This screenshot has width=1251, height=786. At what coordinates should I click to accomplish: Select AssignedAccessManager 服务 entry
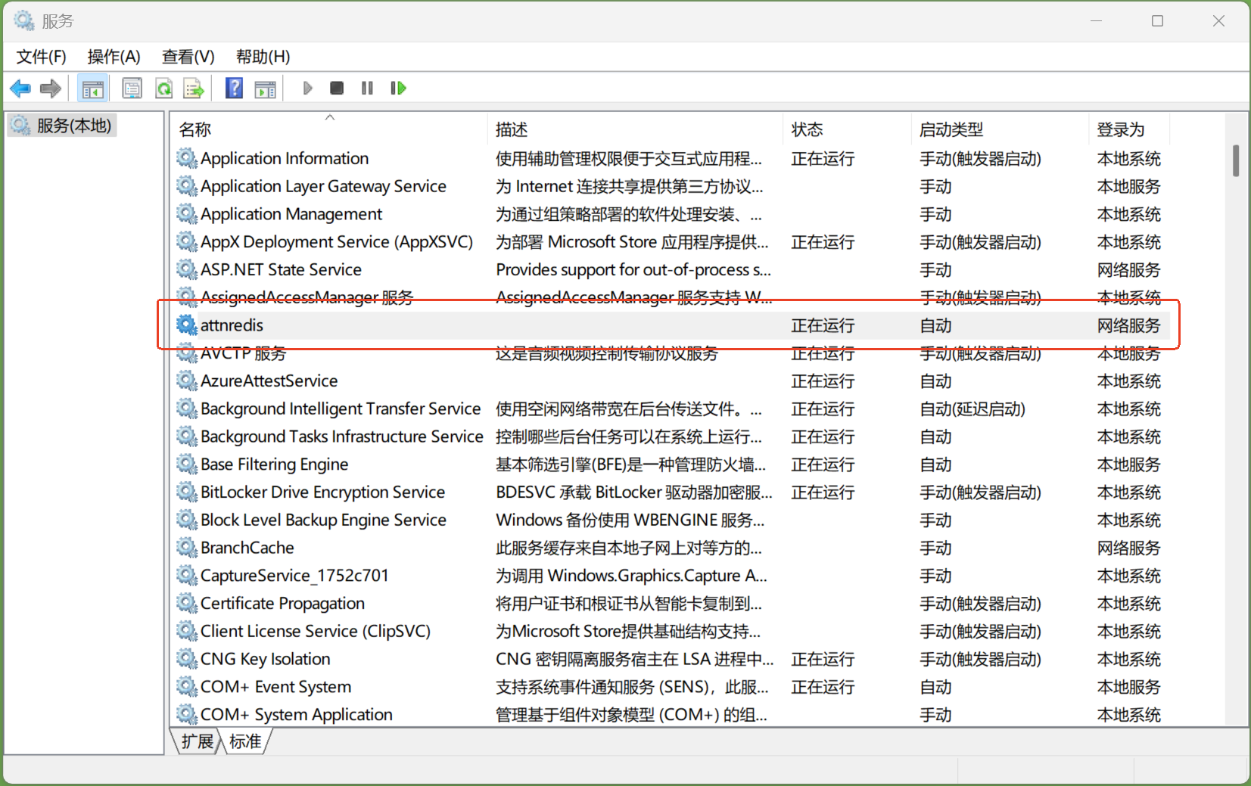307,297
